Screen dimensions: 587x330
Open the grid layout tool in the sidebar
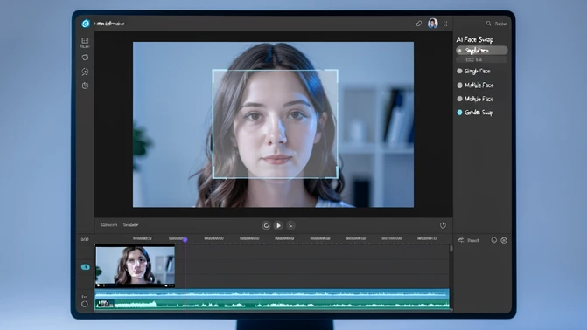point(85,40)
